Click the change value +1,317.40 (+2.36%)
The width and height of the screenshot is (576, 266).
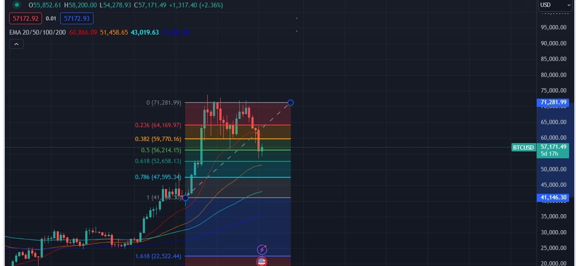coord(196,5)
